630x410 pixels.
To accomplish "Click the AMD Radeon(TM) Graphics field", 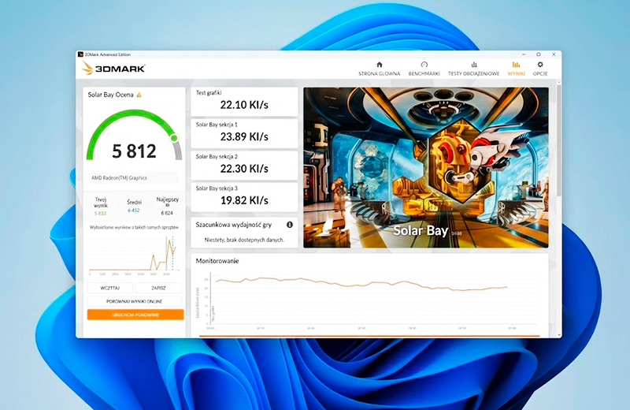I will 134,178.
